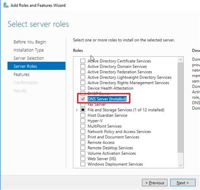Toggle File and Storage Services checkbox

pyautogui.click(x=83, y=110)
